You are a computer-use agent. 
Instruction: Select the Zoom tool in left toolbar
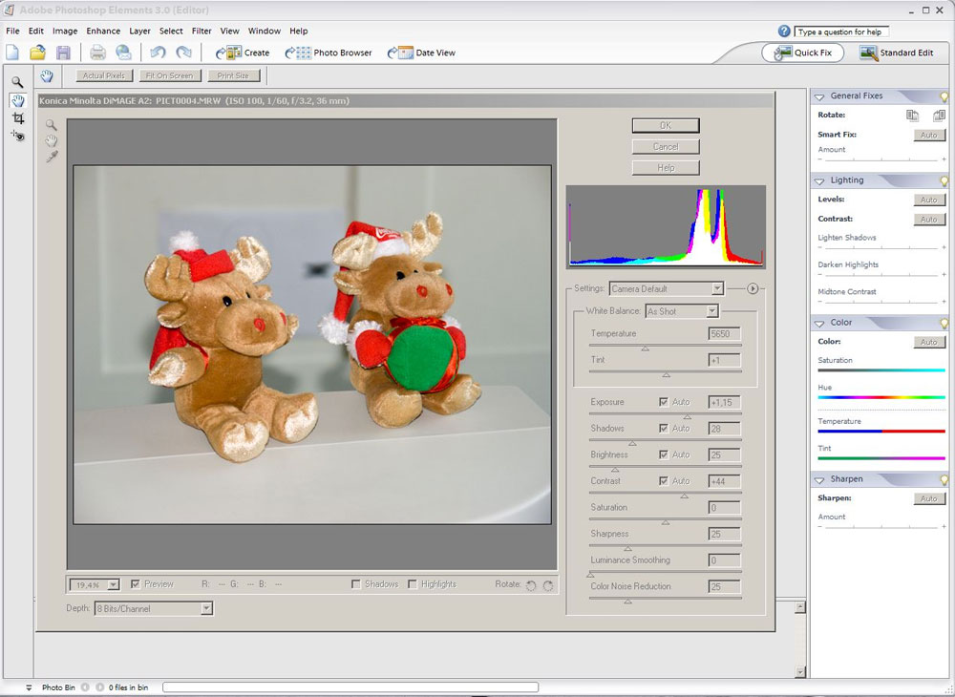click(x=17, y=82)
